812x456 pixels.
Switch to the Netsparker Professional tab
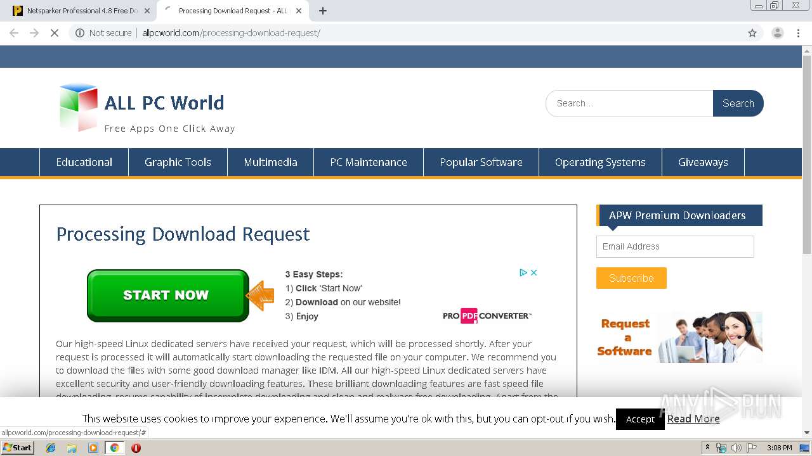point(82,11)
